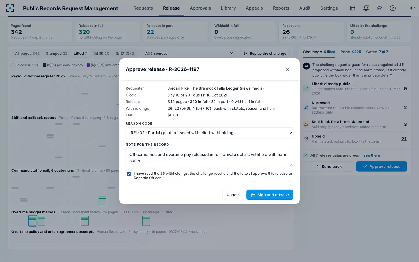Toggle the Released in full legend checkbox
The image size is (419, 262).
(x=13, y=65)
